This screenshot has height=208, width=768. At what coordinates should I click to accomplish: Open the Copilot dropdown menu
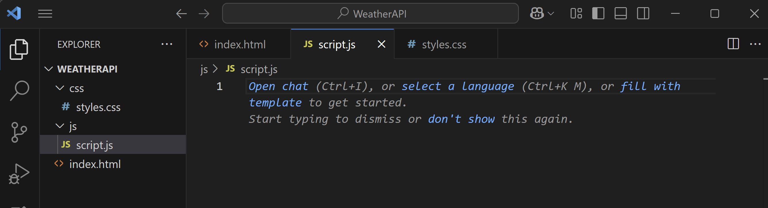pos(551,14)
